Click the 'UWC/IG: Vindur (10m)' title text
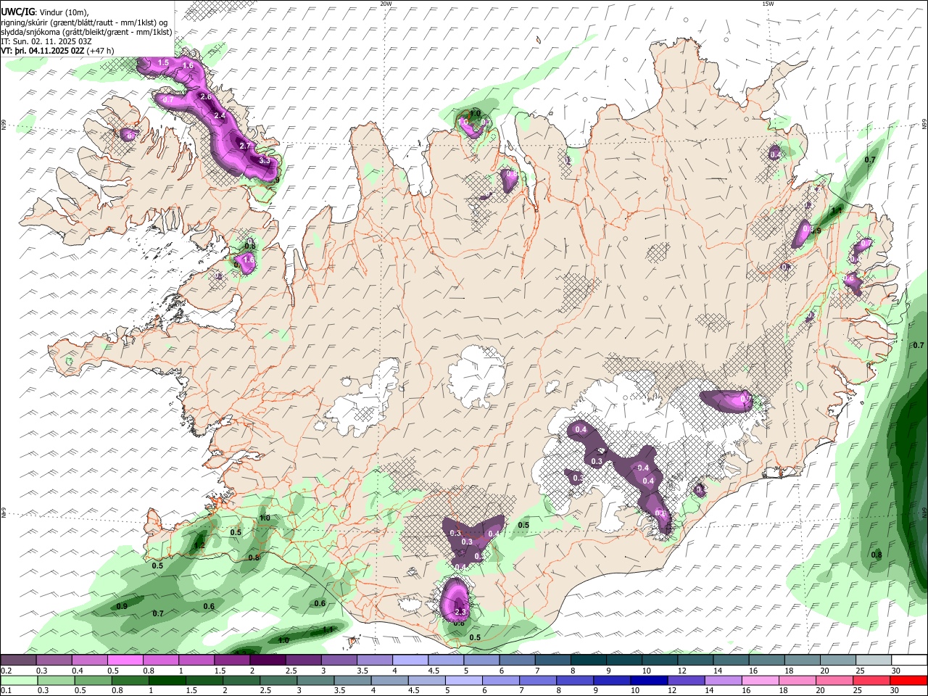The image size is (928, 696). click(x=44, y=12)
